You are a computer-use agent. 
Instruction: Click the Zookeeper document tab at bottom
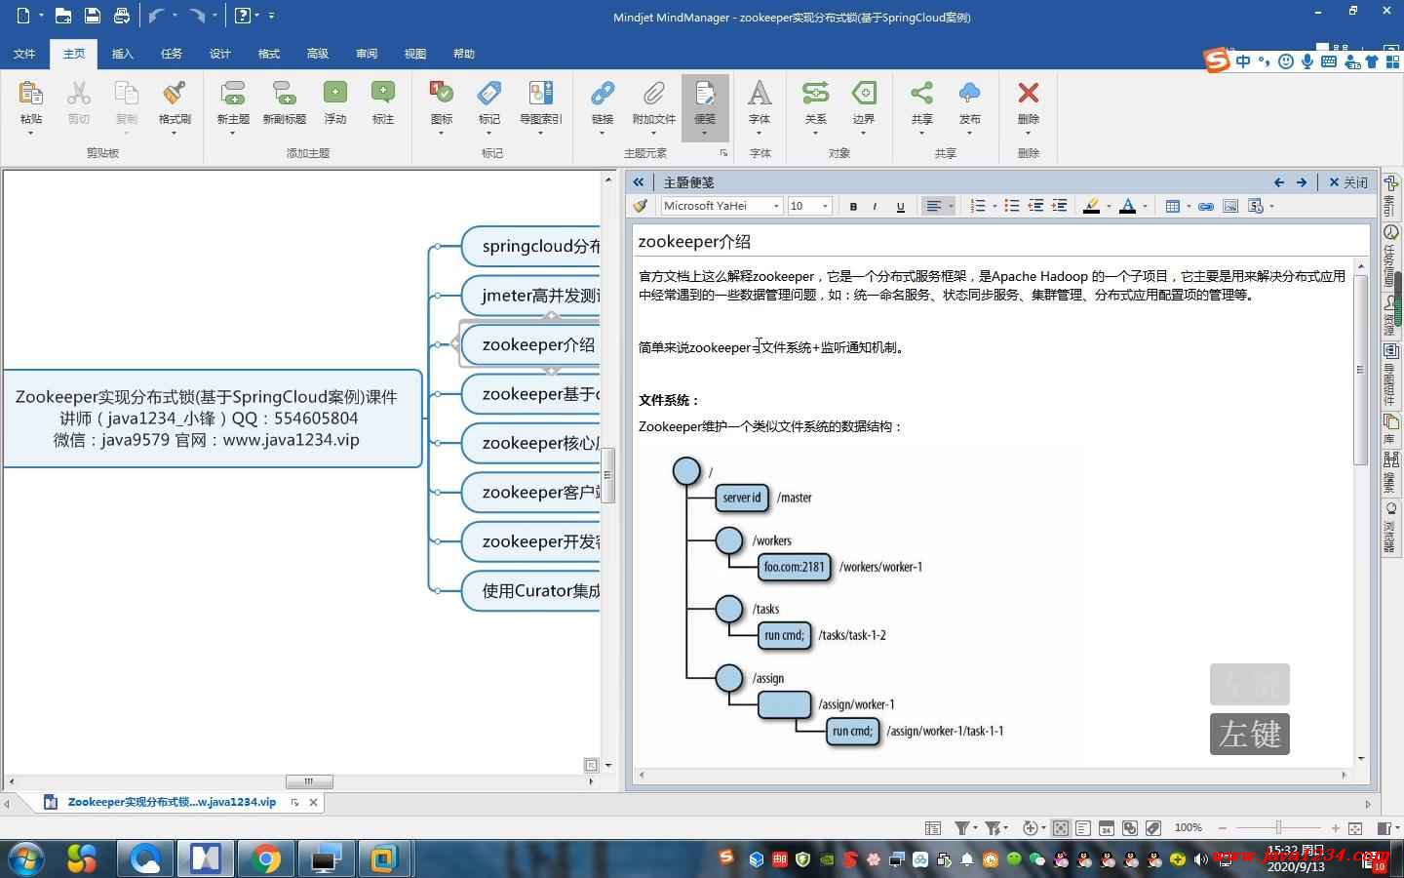tap(172, 802)
